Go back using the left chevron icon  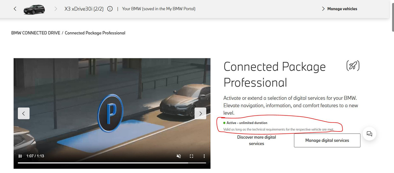(15, 9)
